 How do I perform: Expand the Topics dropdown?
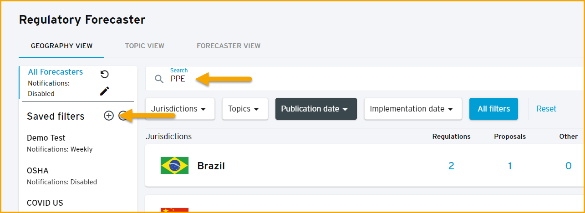[x=245, y=109]
